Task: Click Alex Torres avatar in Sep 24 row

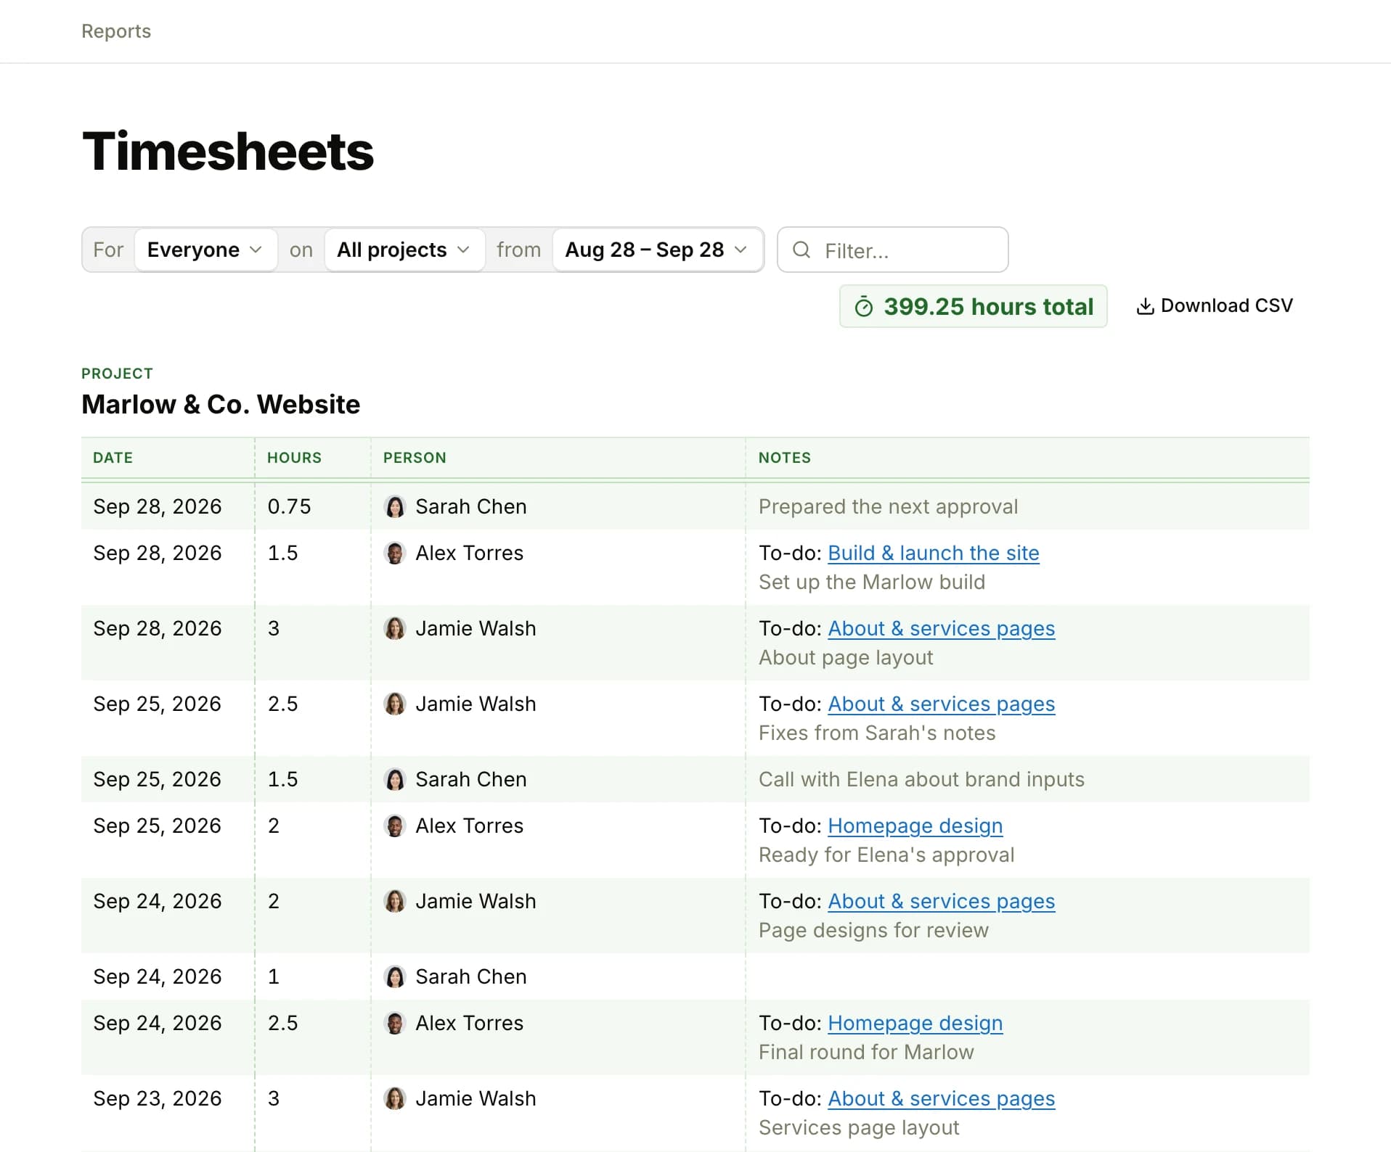Action: coord(395,1023)
